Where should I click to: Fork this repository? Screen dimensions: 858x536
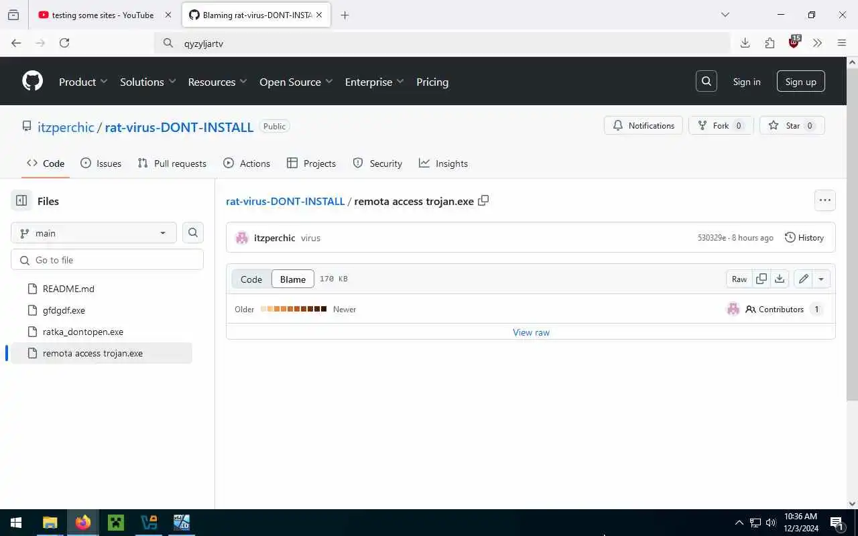point(721,125)
